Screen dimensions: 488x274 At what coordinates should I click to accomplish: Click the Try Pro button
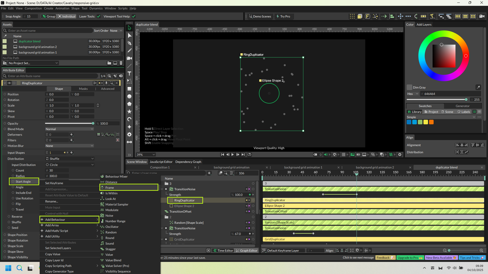coord(285,16)
